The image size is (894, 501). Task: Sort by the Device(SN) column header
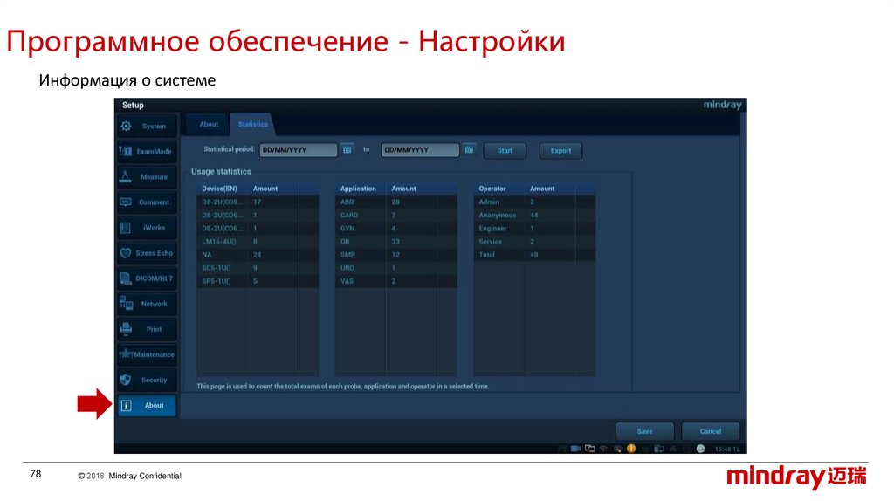coord(222,189)
